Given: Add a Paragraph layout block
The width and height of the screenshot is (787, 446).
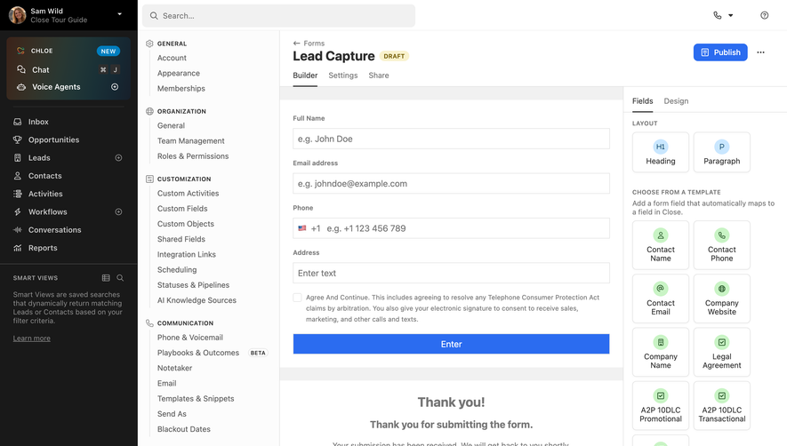Looking at the screenshot, I should click(722, 153).
